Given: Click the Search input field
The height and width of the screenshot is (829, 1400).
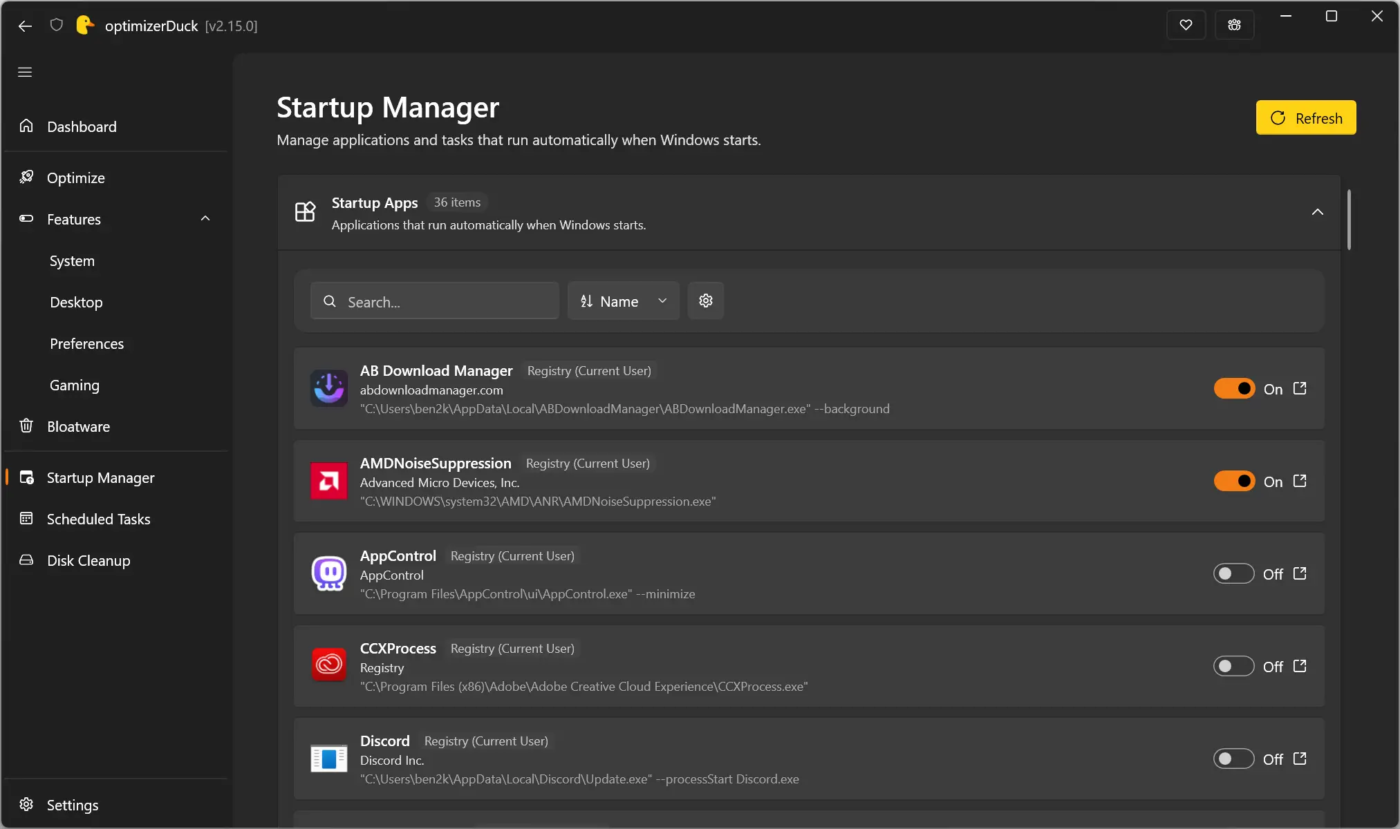Looking at the screenshot, I should coord(435,301).
